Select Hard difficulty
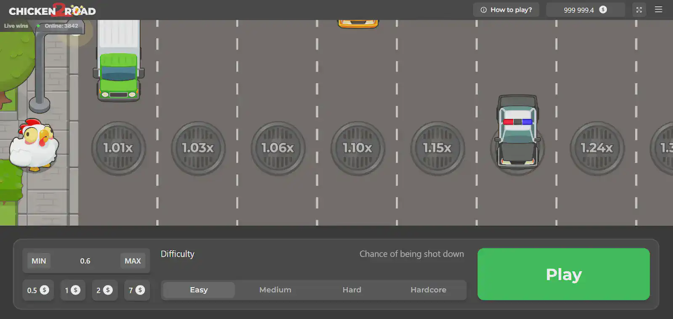 coord(352,290)
